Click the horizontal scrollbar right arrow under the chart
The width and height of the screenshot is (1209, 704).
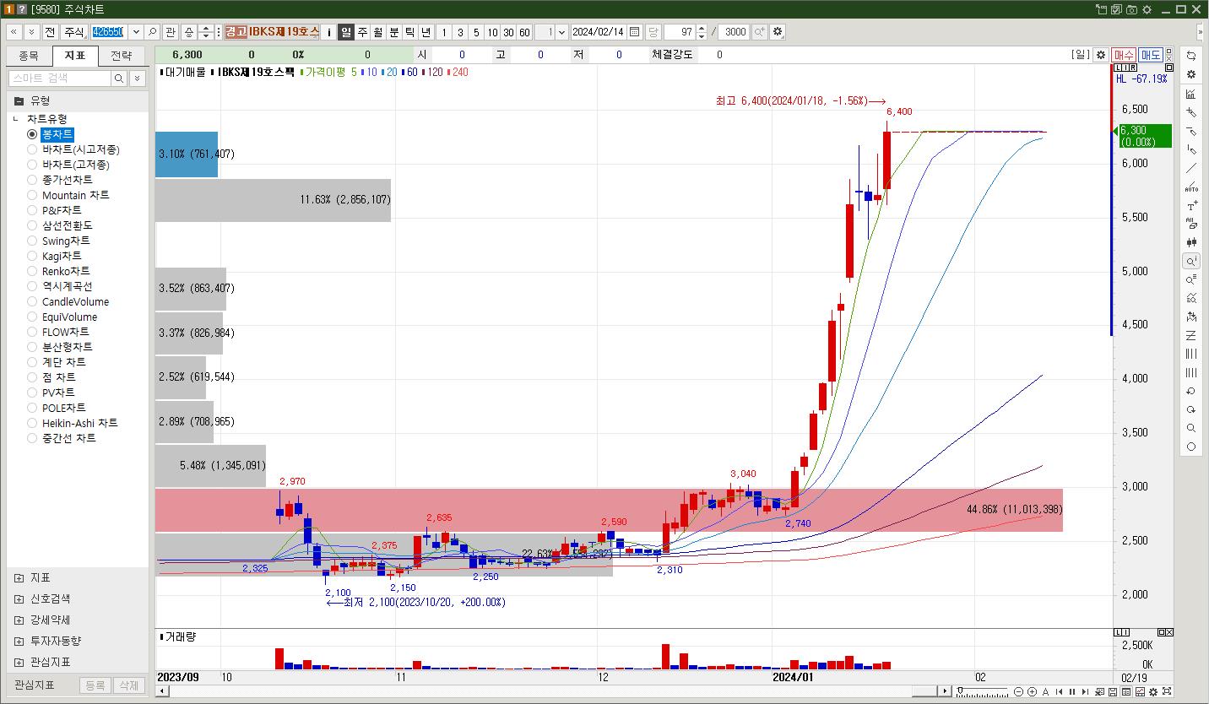(946, 691)
